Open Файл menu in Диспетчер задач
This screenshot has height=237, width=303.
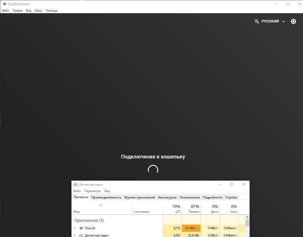pyautogui.click(x=77, y=191)
